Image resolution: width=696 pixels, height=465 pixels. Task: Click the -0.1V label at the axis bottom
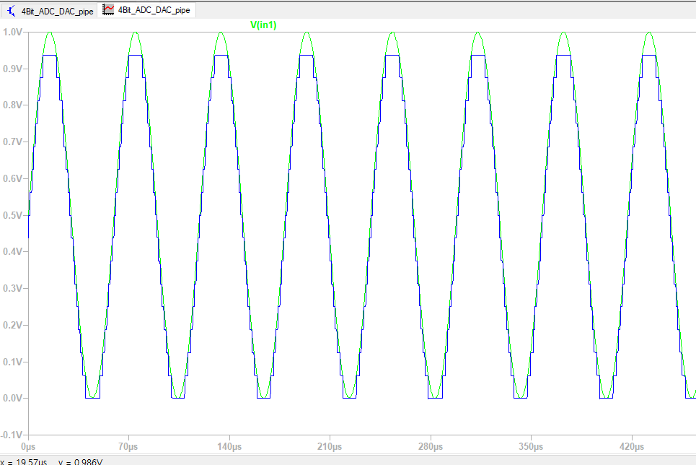13,435
